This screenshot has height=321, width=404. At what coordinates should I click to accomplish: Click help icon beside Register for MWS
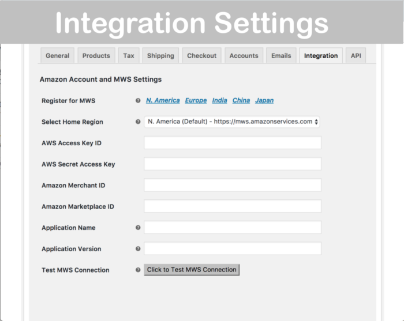(x=138, y=100)
